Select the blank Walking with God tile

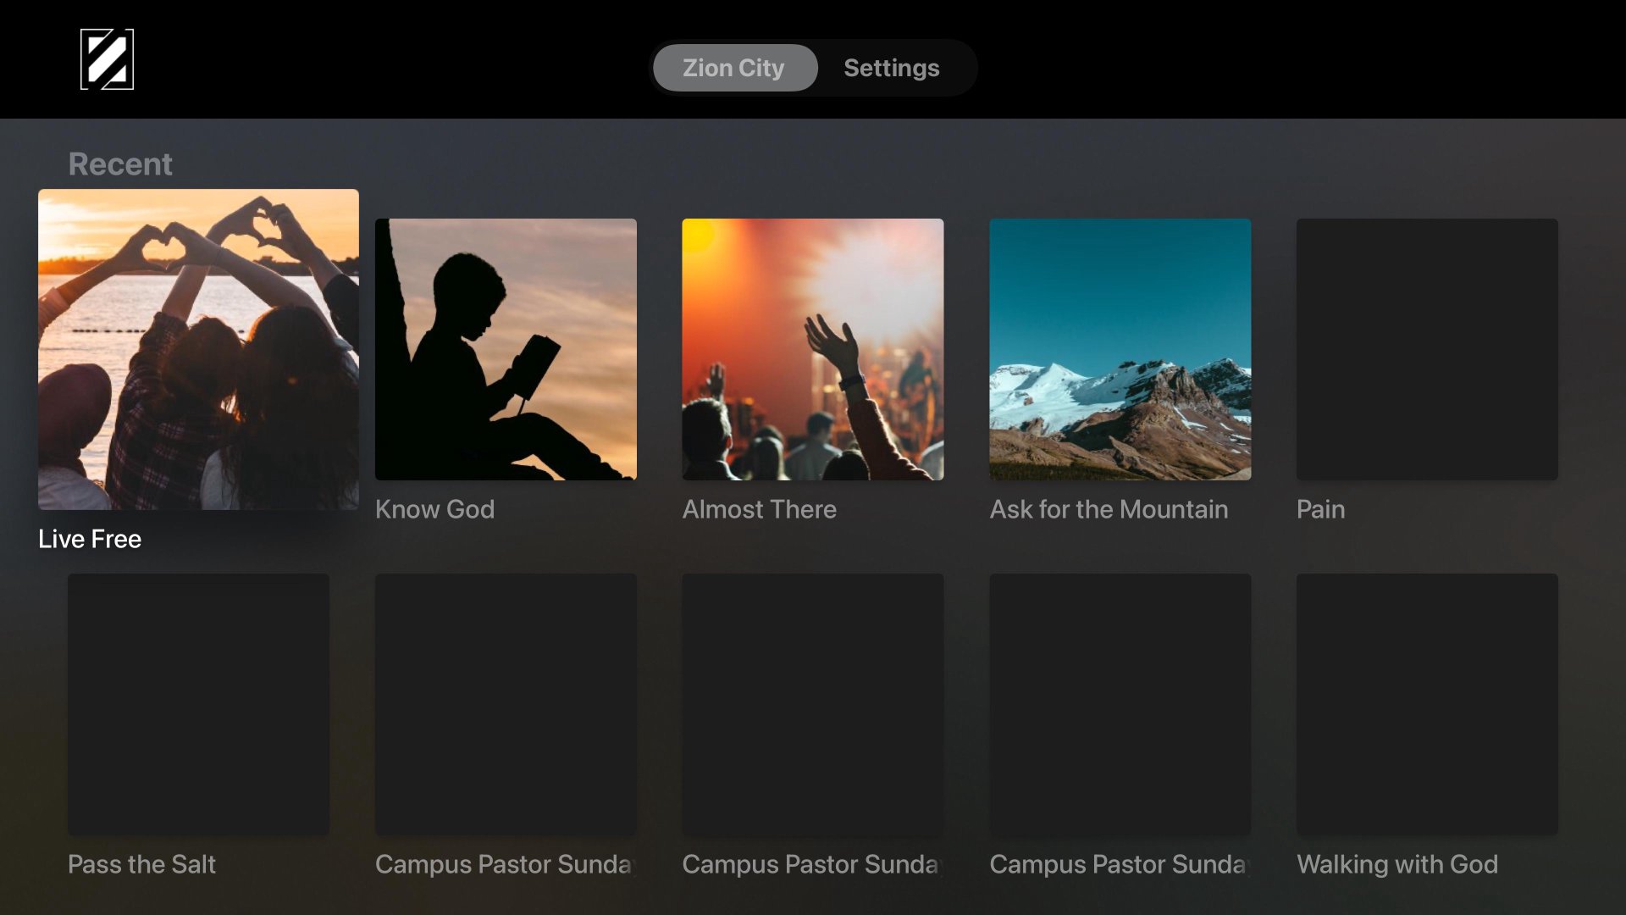pyautogui.click(x=1427, y=704)
